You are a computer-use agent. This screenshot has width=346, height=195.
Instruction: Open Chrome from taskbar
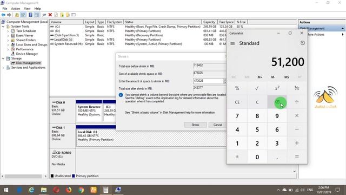tap(81, 190)
